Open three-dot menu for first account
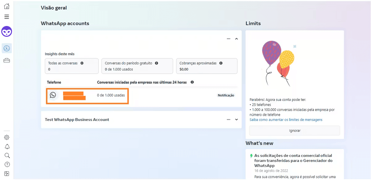 coord(228,39)
